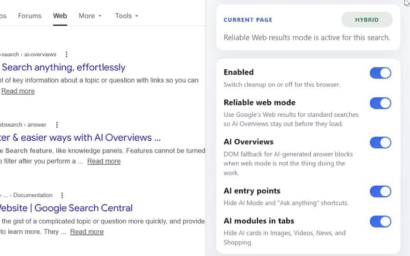The width and height of the screenshot is (410, 256).
Task: Expand the More dropdown
Action: [x=90, y=16]
